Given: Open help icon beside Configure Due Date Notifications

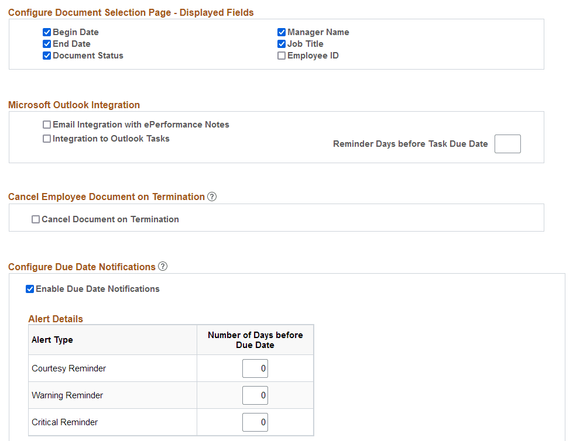Looking at the screenshot, I should tap(163, 267).
